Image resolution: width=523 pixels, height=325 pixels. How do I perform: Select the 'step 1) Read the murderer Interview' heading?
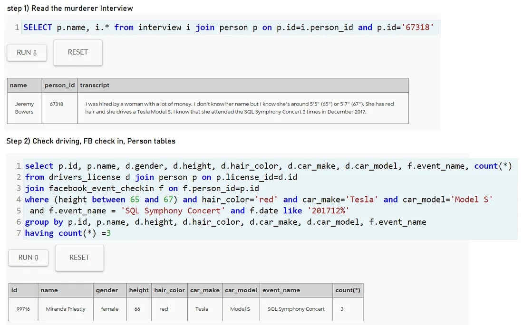[70, 9]
